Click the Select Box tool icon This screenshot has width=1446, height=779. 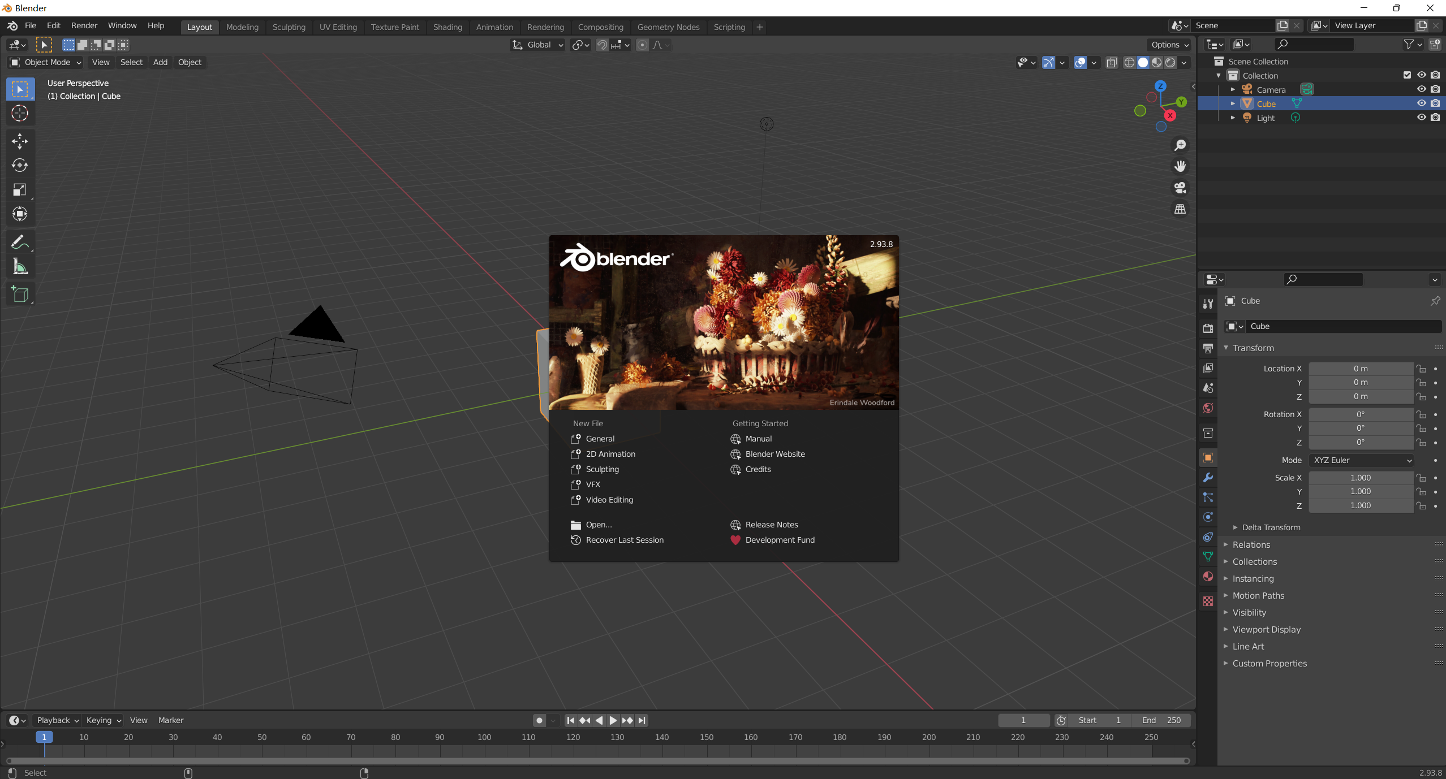(x=20, y=89)
